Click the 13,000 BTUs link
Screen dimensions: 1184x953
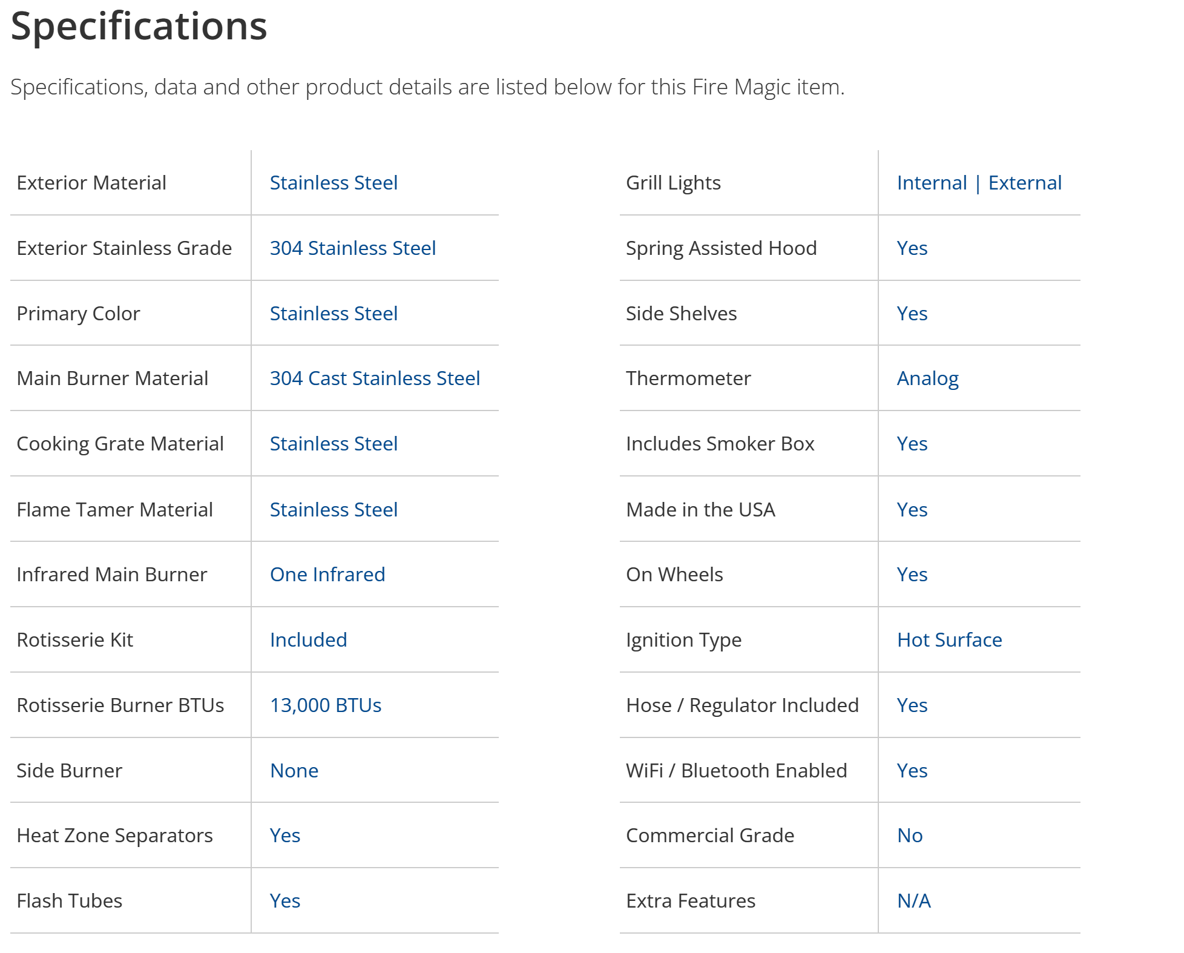[x=325, y=705]
